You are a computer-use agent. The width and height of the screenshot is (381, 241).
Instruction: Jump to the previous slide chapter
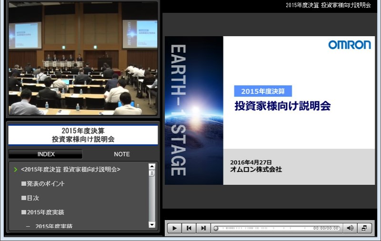click(189, 228)
